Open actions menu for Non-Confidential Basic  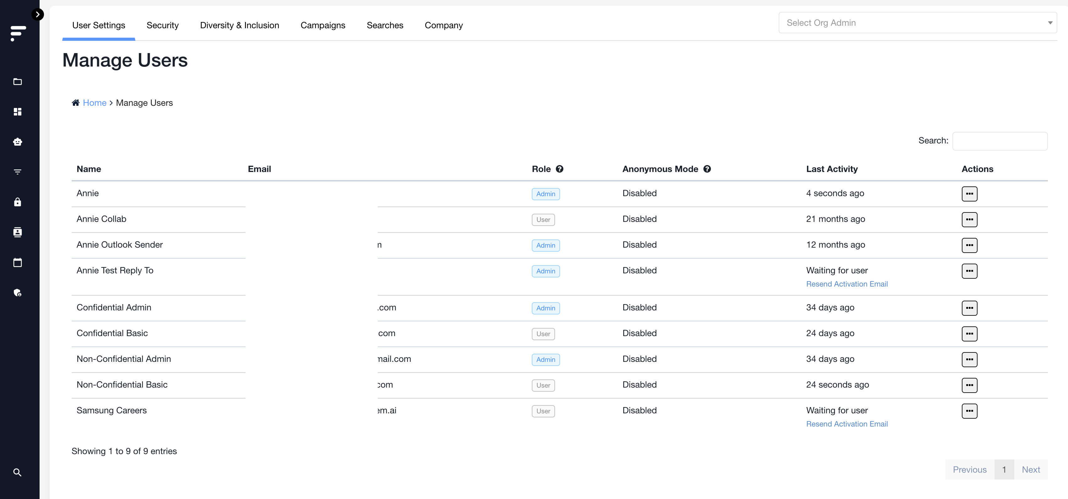969,385
